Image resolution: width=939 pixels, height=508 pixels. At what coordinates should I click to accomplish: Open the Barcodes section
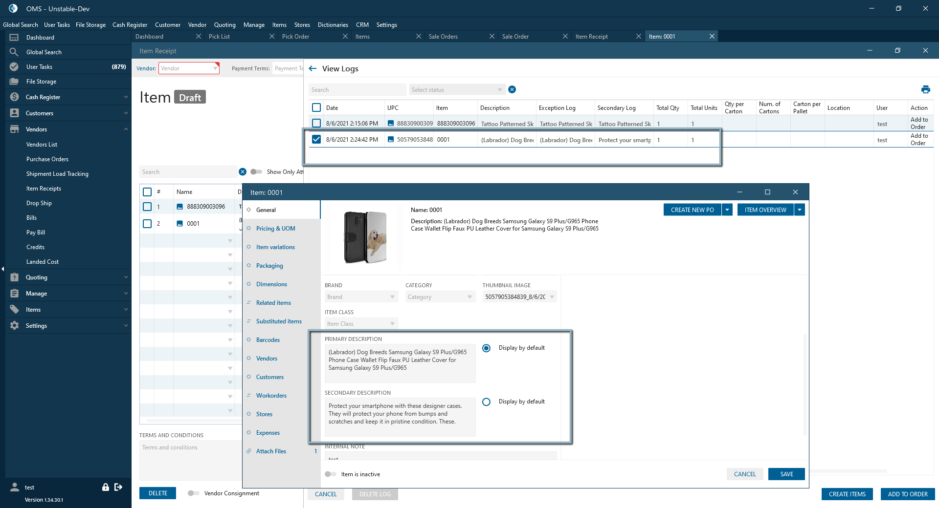tap(268, 340)
